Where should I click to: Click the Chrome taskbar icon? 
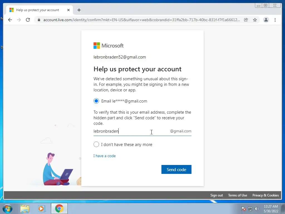point(59,208)
